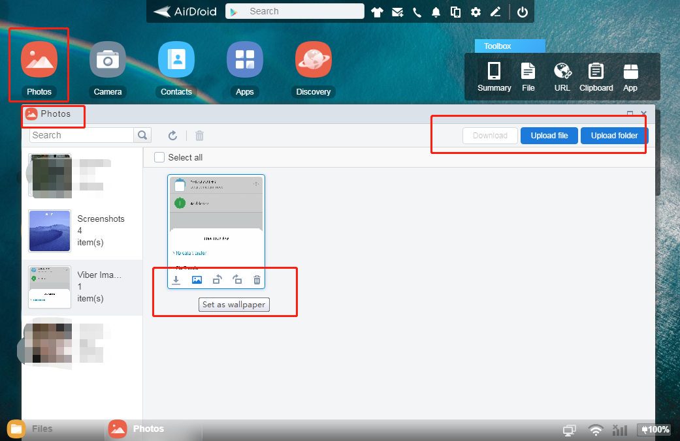Tick the Select all checkbox
Image resolution: width=680 pixels, height=441 pixels.
(159, 157)
